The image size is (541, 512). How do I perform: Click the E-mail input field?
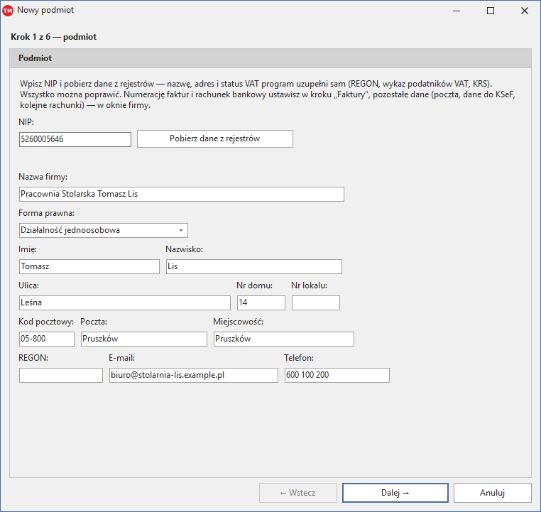(194, 376)
